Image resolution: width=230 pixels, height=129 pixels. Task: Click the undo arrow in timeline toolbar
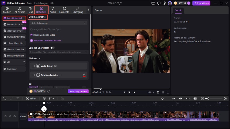[x=5, y=99]
